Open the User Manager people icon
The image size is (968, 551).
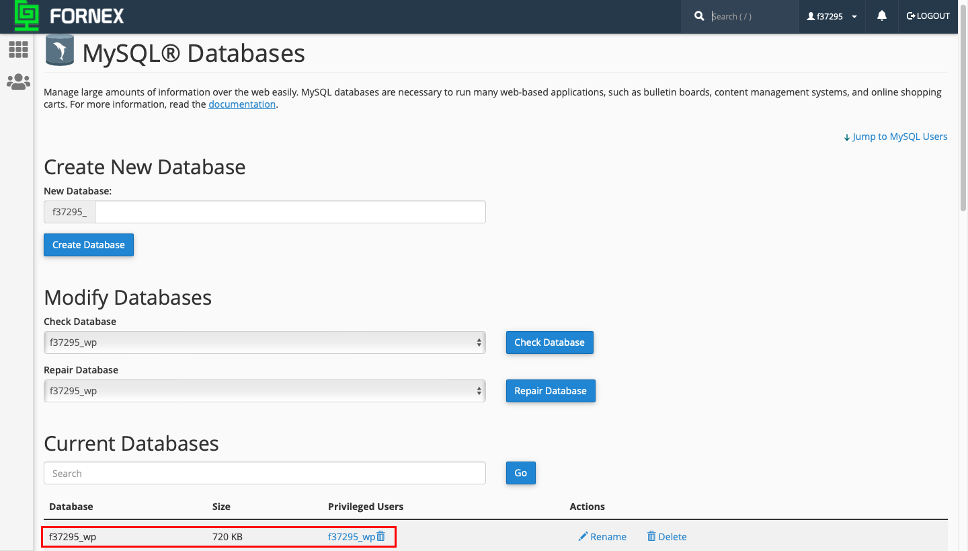coord(18,82)
